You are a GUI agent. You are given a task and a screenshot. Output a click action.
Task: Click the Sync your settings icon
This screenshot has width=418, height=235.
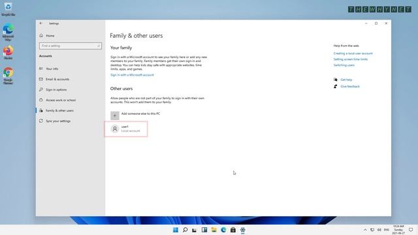point(41,121)
